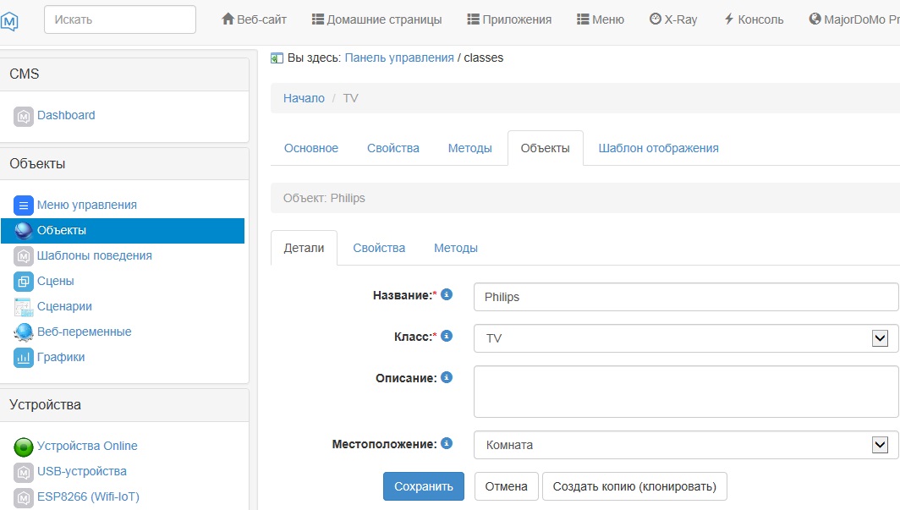Viewport: 900px width, 510px height.
Task: Expand the Местоположение dropdown
Action: click(685, 444)
